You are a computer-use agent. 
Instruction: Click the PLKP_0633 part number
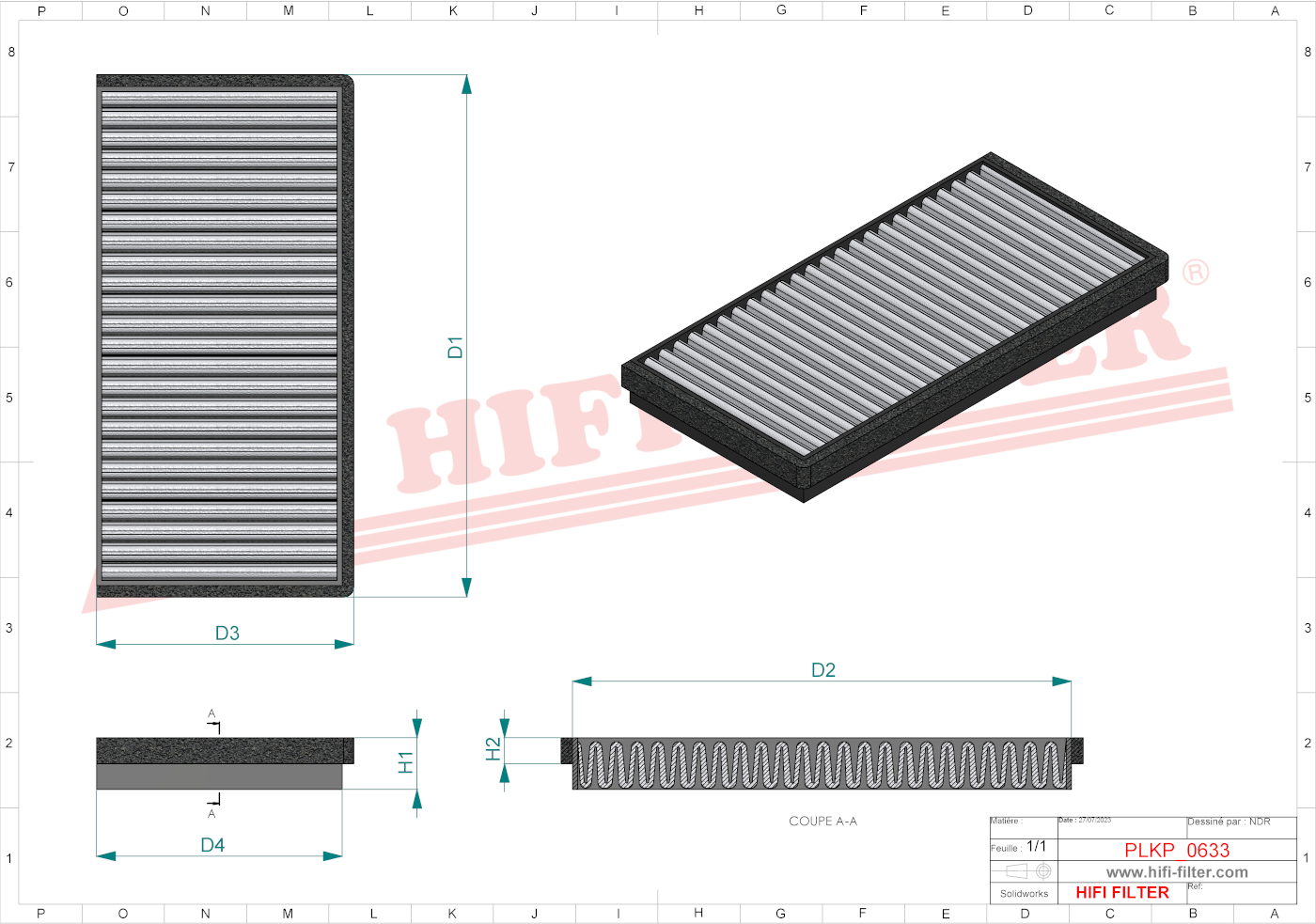tap(1177, 850)
